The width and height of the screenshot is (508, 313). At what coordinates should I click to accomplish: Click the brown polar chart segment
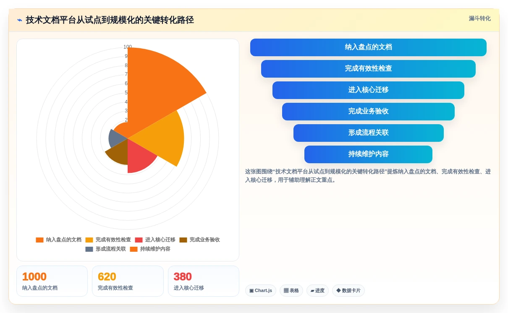click(119, 152)
